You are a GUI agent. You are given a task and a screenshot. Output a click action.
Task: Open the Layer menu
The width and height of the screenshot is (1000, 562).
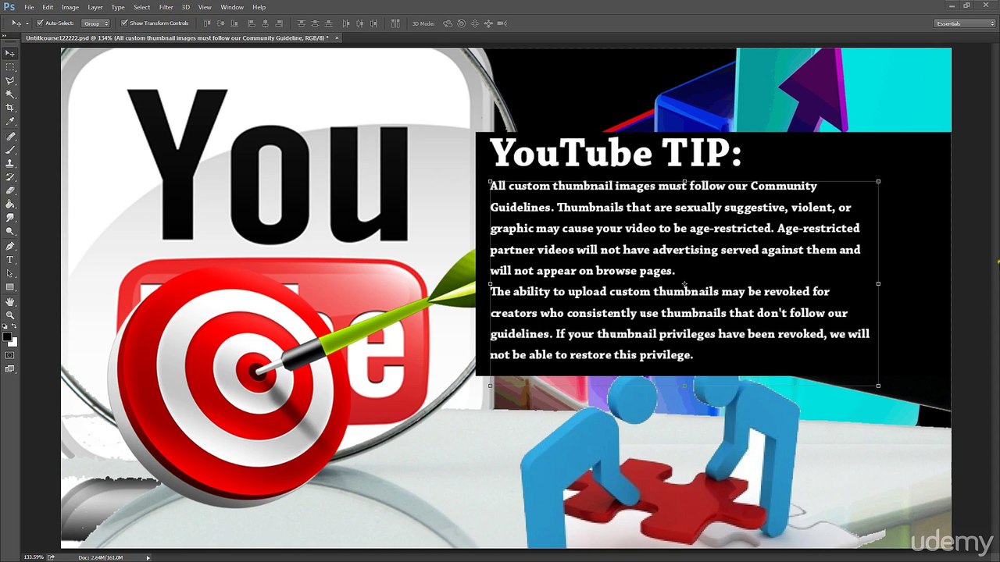(x=95, y=7)
